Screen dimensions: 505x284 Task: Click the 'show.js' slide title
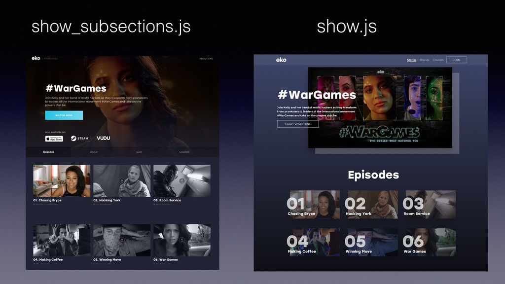point(347,27)
